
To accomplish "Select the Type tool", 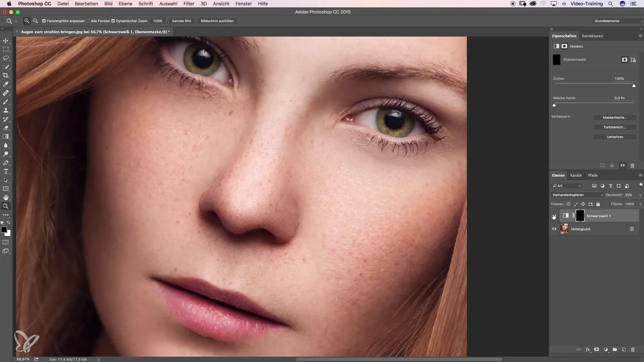I will point(6,171).
